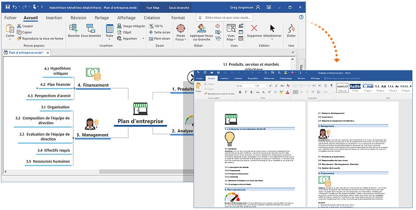Open the Coller dropdown arrow in MindView

click(10, 39)
